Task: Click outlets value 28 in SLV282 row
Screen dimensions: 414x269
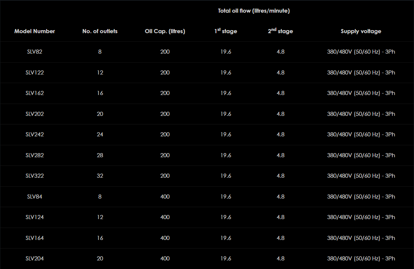Action: (x=100, y=155)
